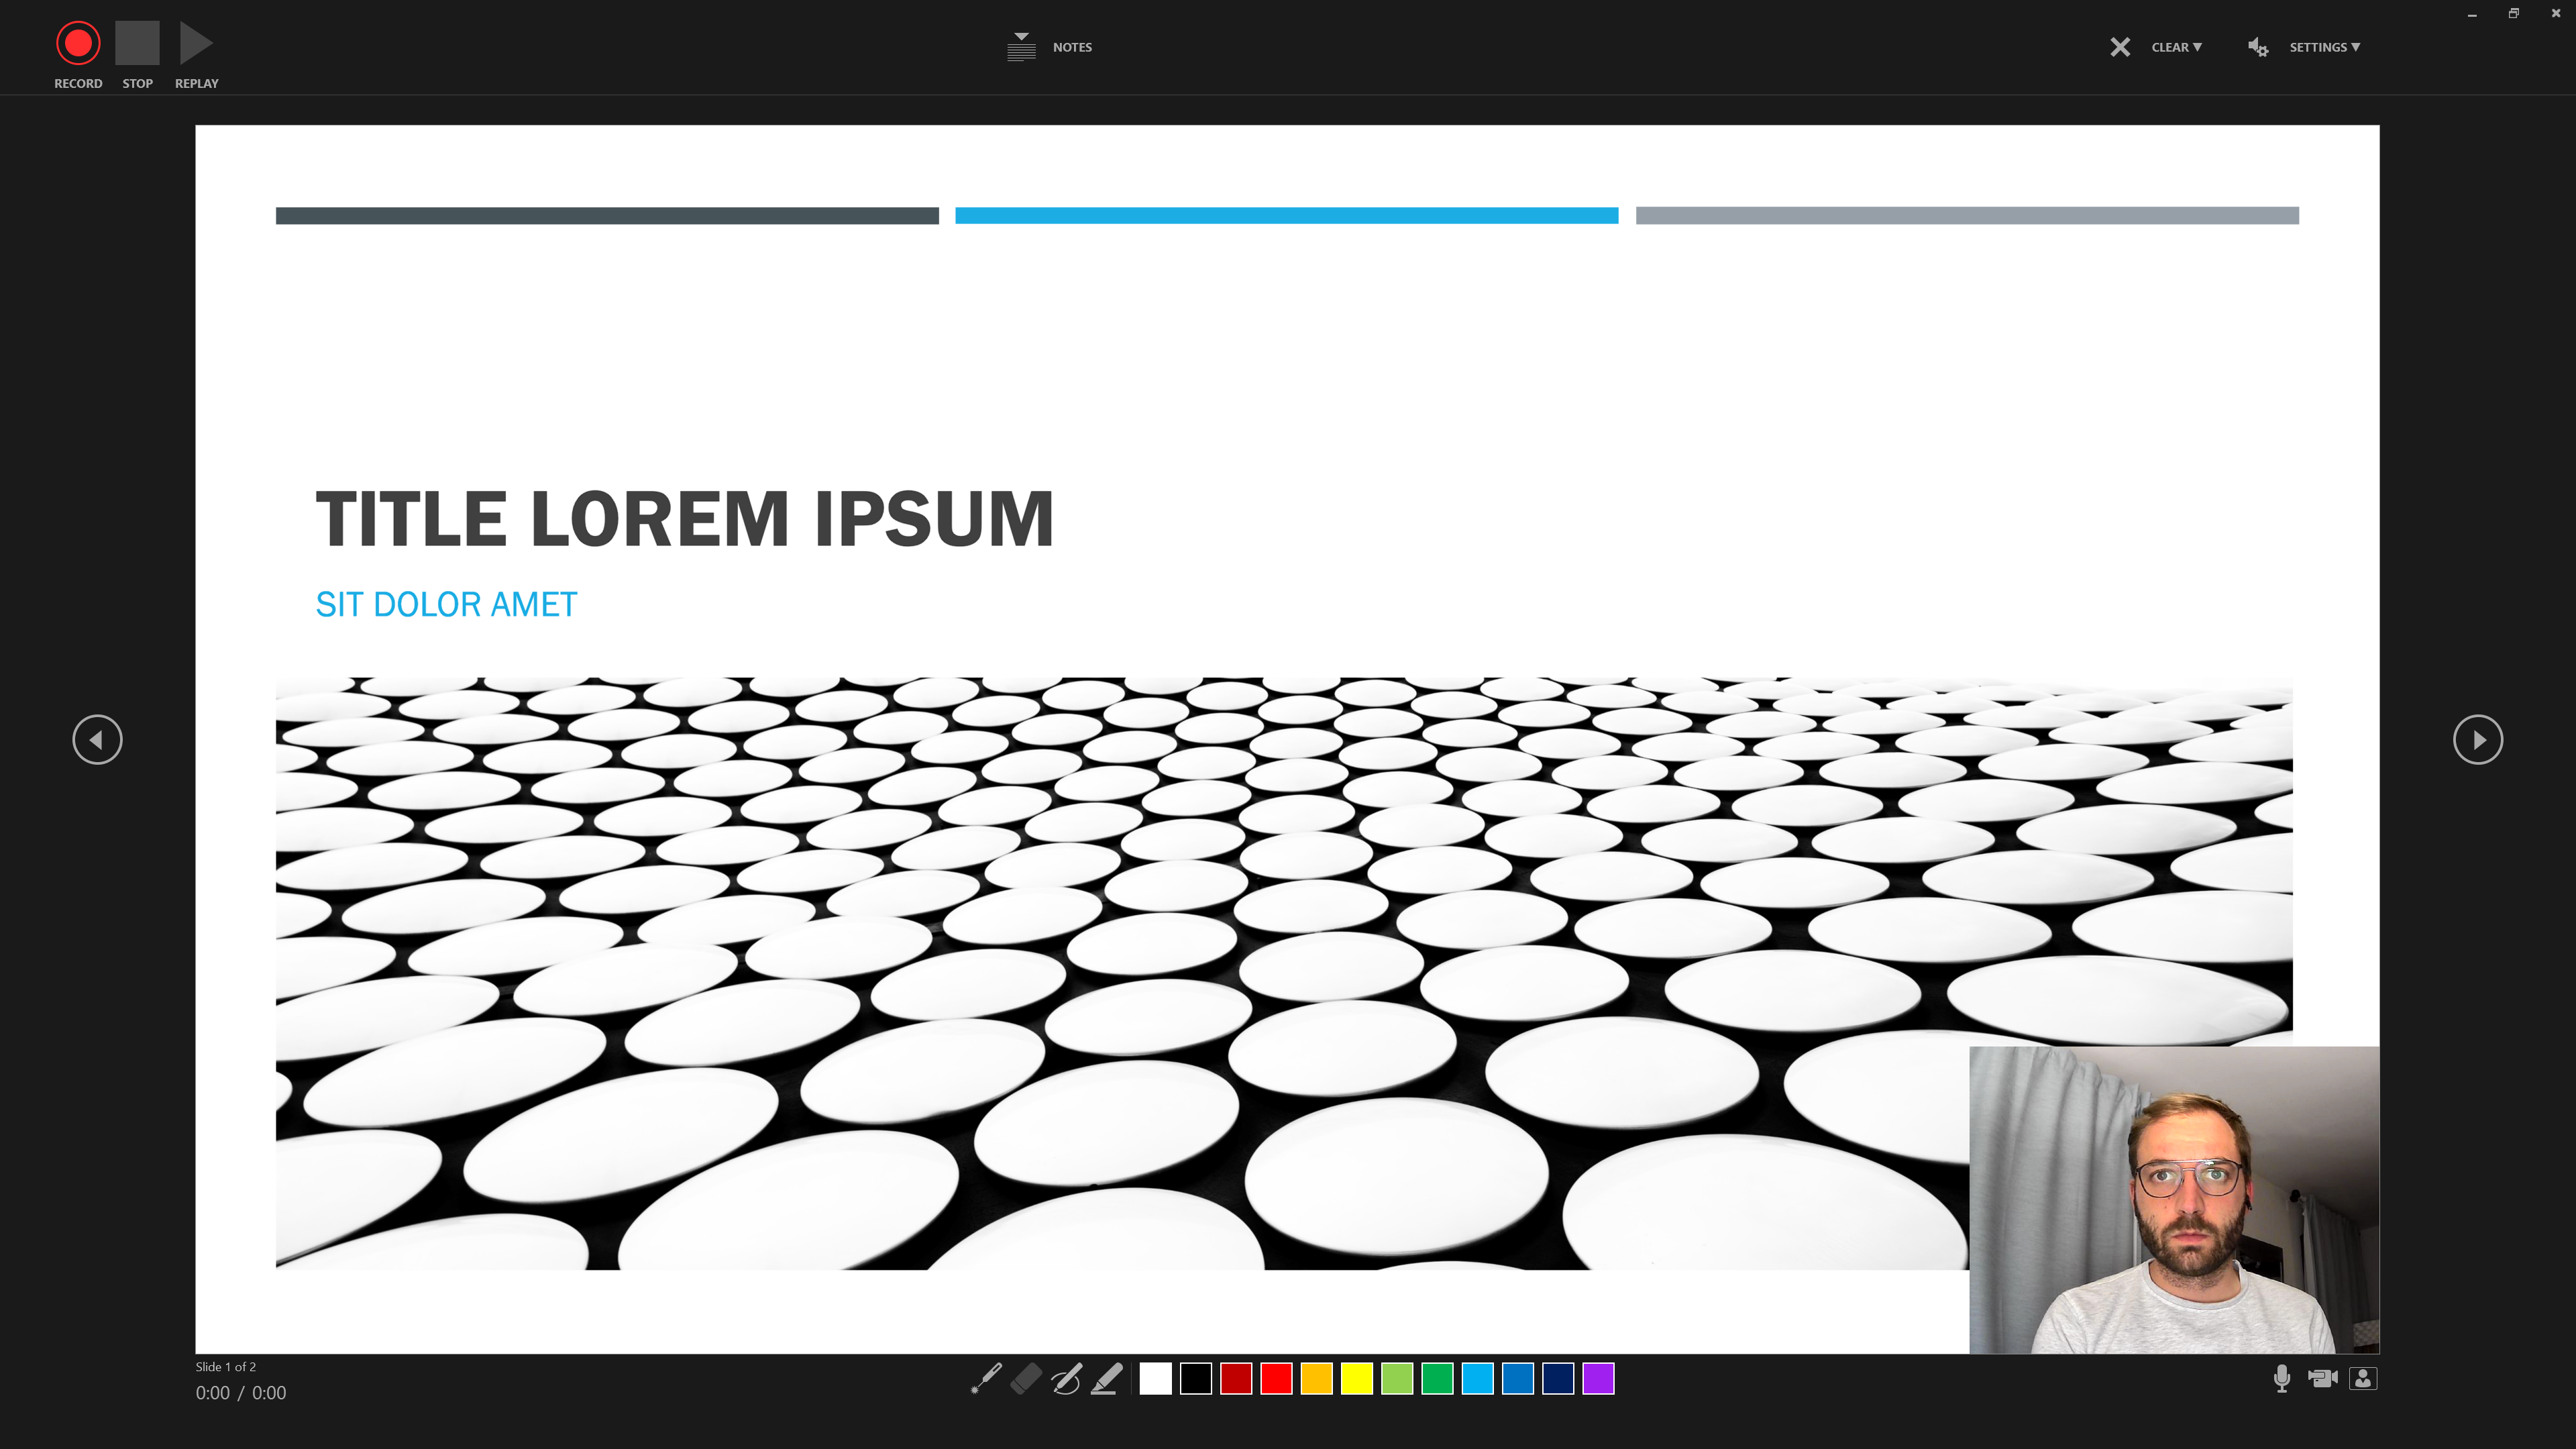Pick the bright red ink color
Viewport: 2576px width, 1449px height.
pos(1276,1378)
